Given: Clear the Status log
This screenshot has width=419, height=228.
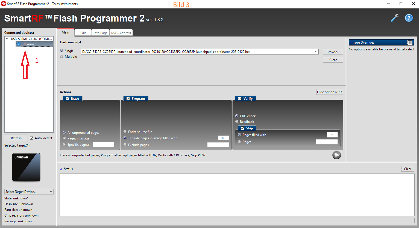Looking at the screenshot, I should click(x=408, y=169).
